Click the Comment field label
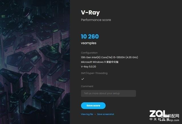 pyautogui.click(x=87, y=86)
